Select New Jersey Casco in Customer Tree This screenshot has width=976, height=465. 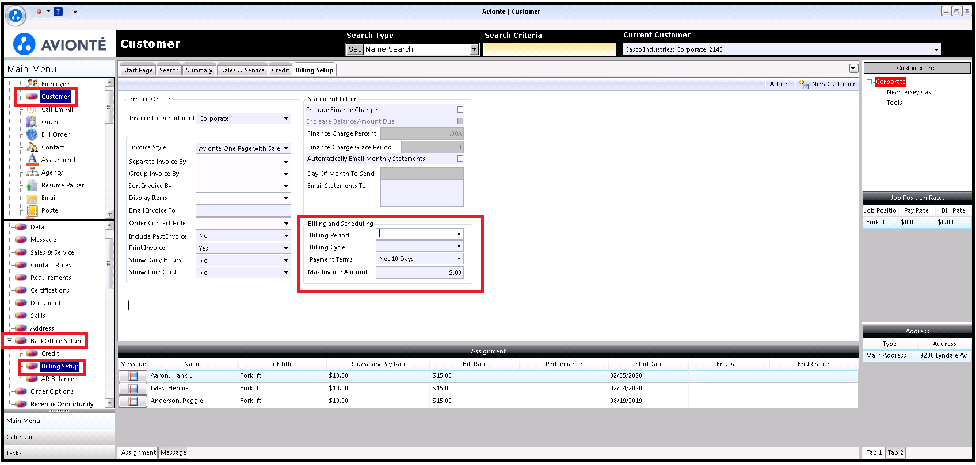(912, 92)
